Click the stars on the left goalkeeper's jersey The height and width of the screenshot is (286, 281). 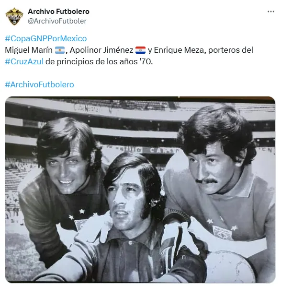pos(83,214)
